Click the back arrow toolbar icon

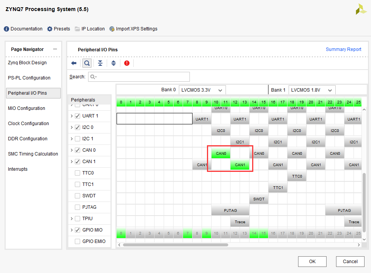(x=74, y=63)
